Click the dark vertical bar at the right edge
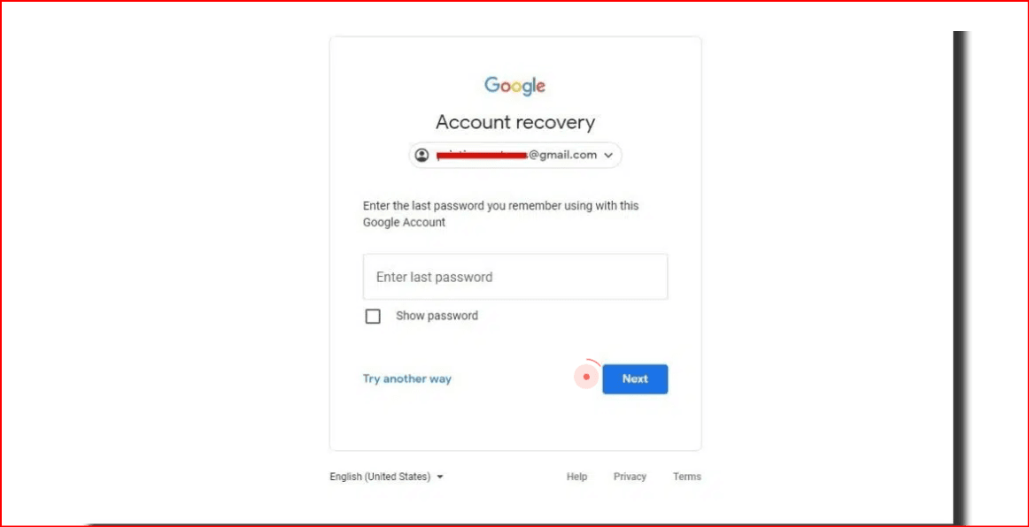The height and width of the screenshot is (527, 1029). pos(961,275)
